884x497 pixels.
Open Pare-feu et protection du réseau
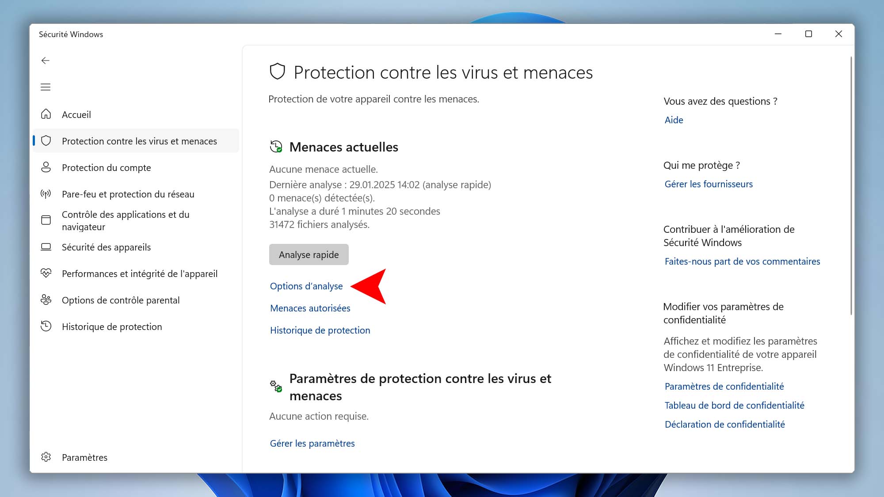coord(136,194)
